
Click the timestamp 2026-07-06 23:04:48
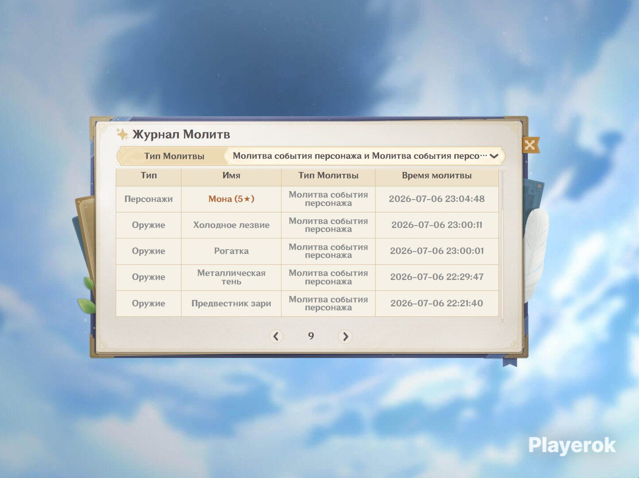(437, 199)
